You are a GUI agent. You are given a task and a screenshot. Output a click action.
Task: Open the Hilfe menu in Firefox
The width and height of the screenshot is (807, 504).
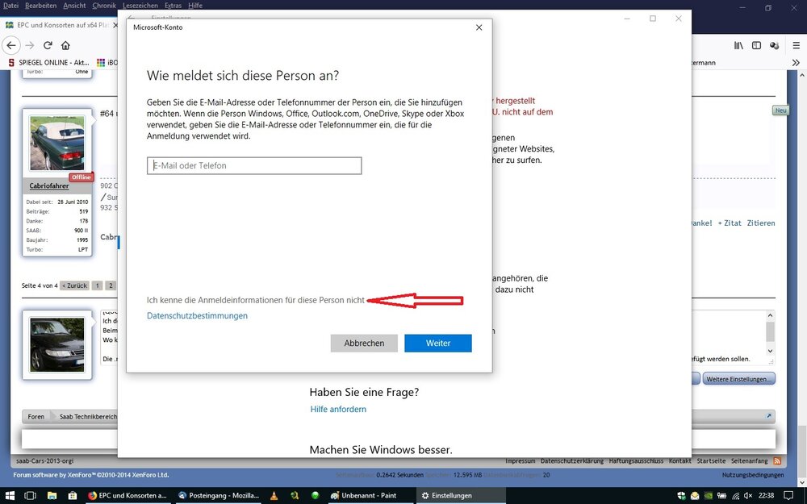[x=195, y=5]
